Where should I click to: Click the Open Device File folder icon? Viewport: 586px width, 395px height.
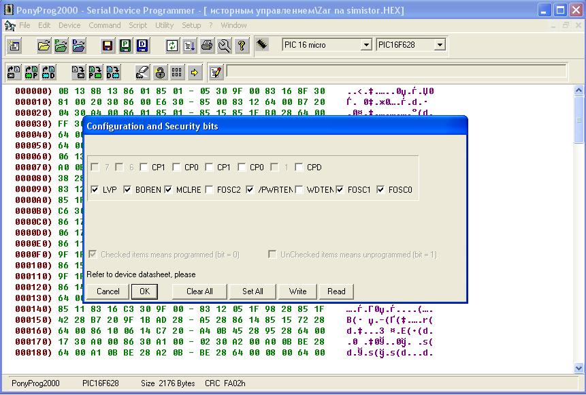[x=44, y=46]
